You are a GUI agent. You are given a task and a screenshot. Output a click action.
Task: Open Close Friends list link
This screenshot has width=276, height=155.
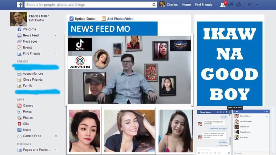tap(33, 80)
